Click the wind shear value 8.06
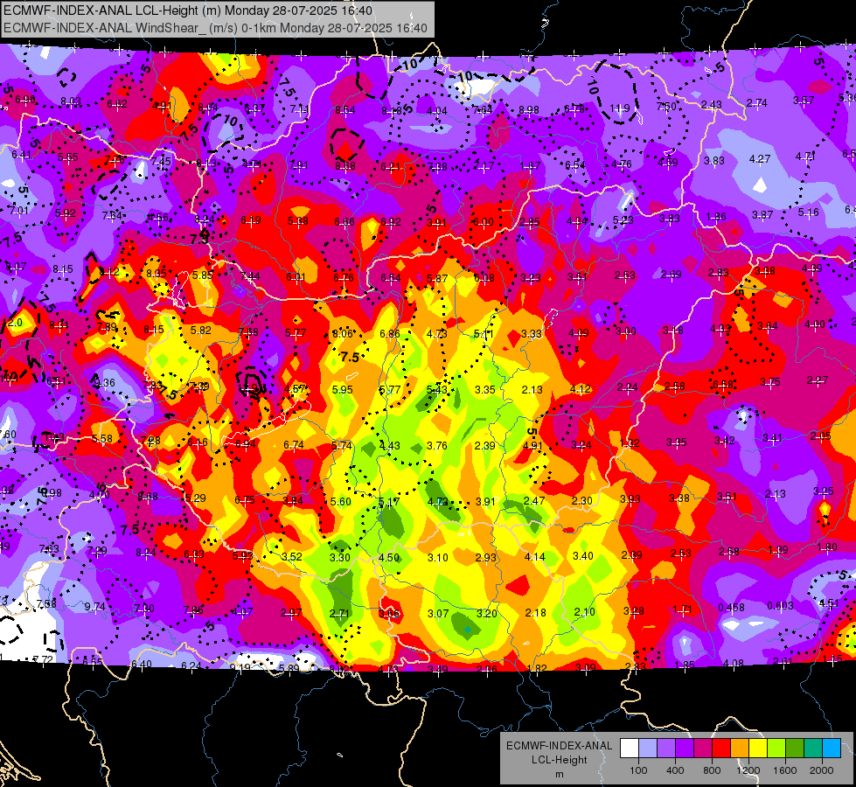Image resolution: width=856 pixels, height=787 pixels. (343, 334)
